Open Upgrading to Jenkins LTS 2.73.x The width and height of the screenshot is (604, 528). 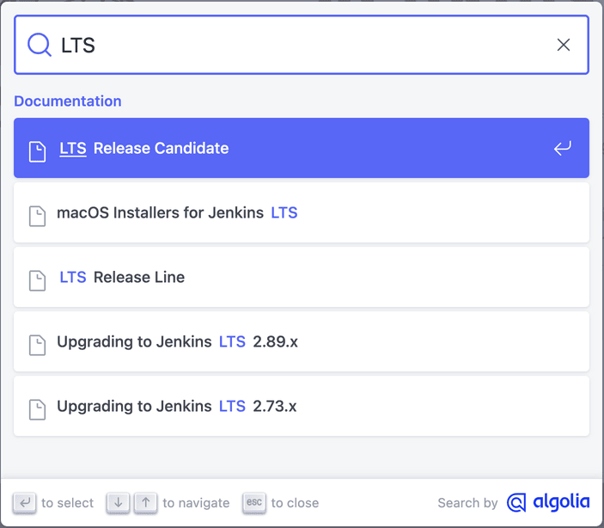click(x=301, y=406)
